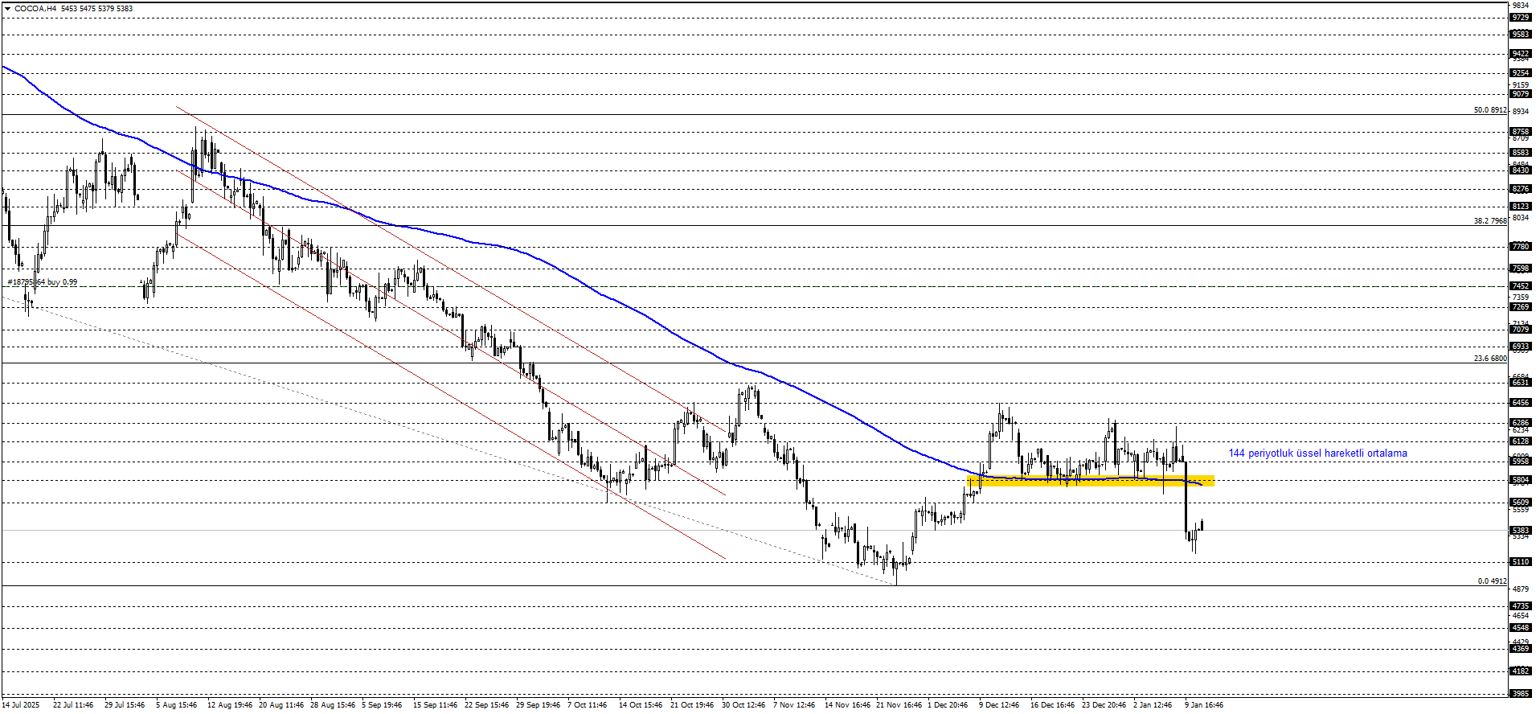Viewport: 1540px width, 714px height.
Task: Select the 38.2 7968 Fibonacci level label
Action: 1489,221
